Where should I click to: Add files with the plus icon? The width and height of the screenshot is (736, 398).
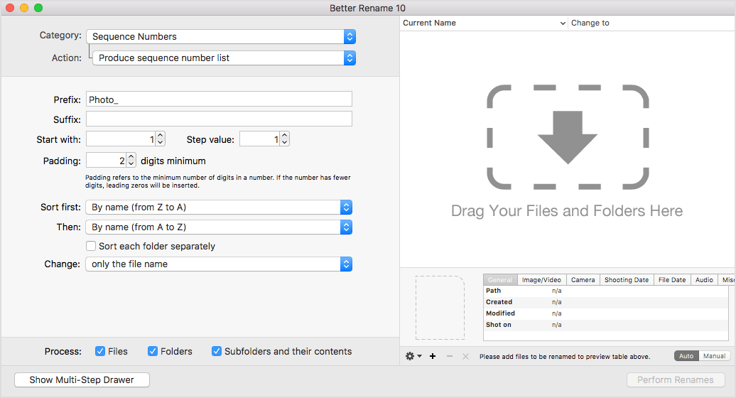433,356
